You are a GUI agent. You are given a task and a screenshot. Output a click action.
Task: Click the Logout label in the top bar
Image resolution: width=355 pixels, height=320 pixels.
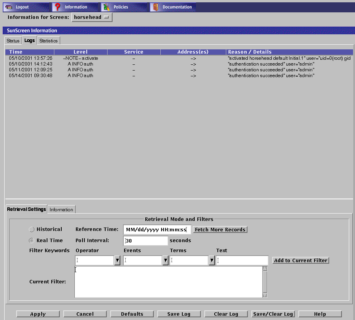(x=22, y=7)
